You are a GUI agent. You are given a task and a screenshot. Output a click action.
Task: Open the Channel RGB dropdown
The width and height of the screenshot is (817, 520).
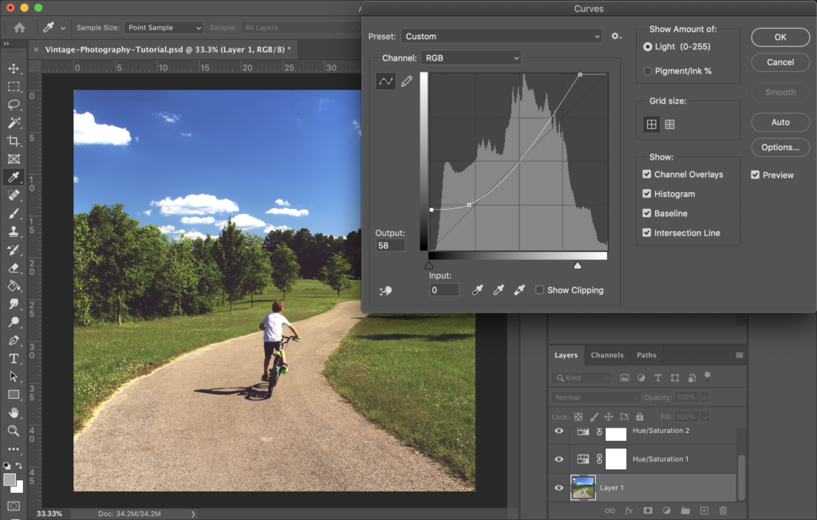[x=471, y=58]
